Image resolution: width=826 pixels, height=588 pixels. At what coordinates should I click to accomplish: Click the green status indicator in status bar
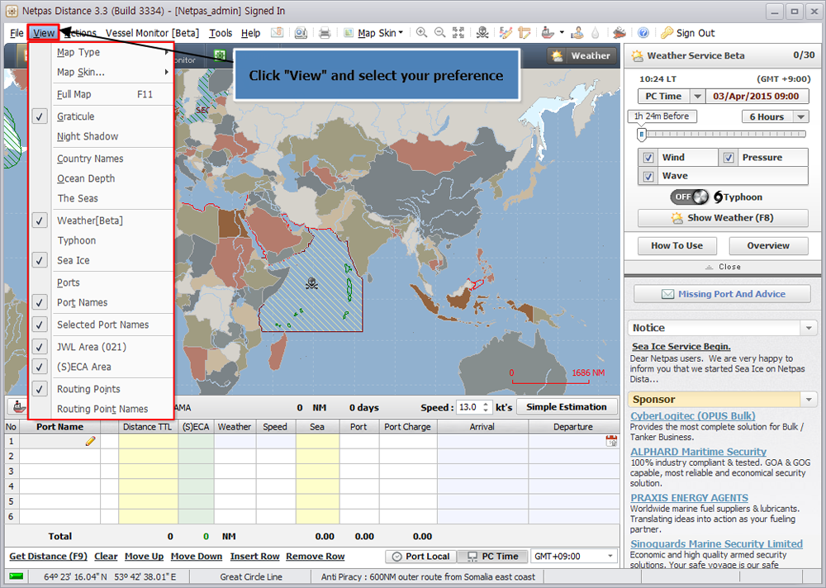[17, 576]
